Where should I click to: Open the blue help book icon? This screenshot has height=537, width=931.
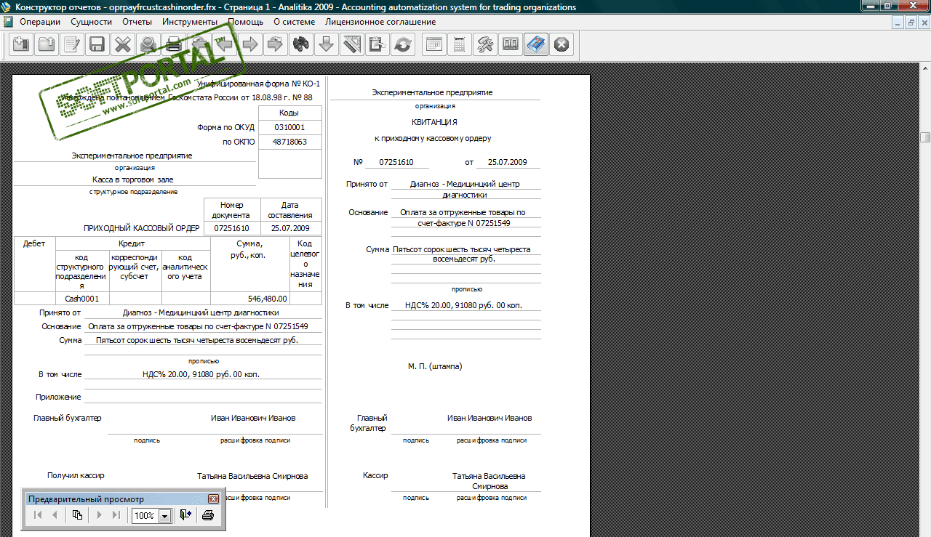coord(535,44)
